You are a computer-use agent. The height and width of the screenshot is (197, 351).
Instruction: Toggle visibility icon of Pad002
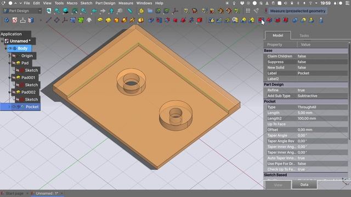14,92
